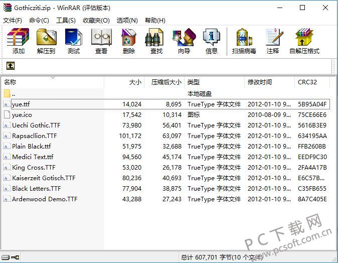Screen dimensions: 338x263
Task: Click the 2010-08-09 modified date cell
Action: (269, 115)
